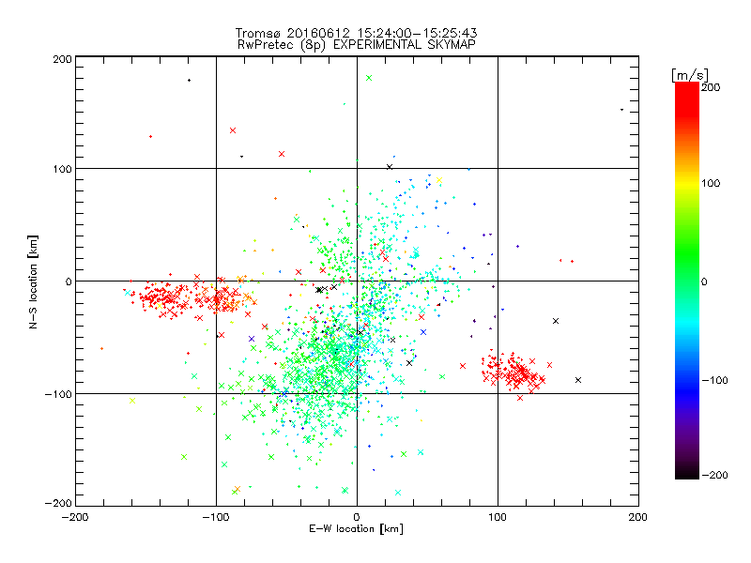Select the lone black dot in the top-right plot corner

[x=622, y=110]
